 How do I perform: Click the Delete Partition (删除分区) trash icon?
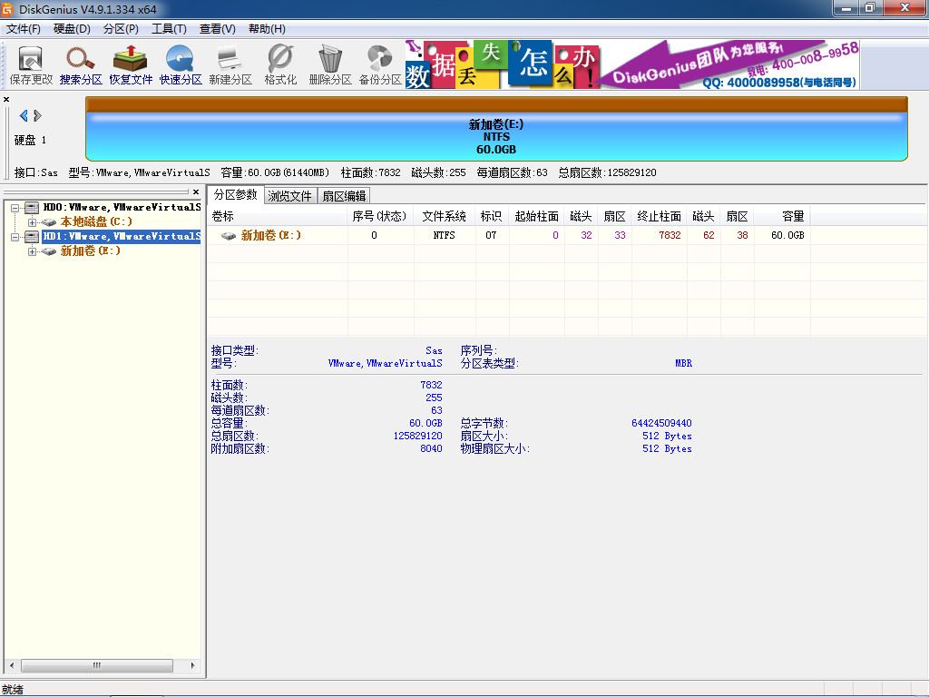330,65
